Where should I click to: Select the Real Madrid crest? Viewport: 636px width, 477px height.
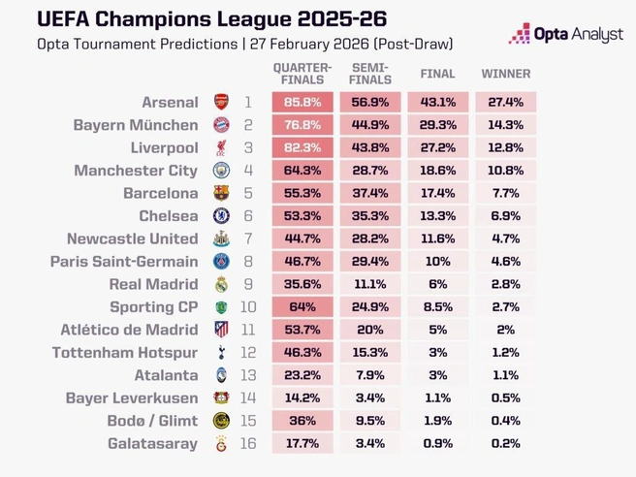coord(221,284)
